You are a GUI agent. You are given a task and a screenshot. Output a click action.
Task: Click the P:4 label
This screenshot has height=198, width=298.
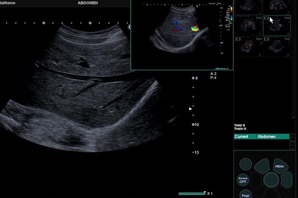(213, 78)
